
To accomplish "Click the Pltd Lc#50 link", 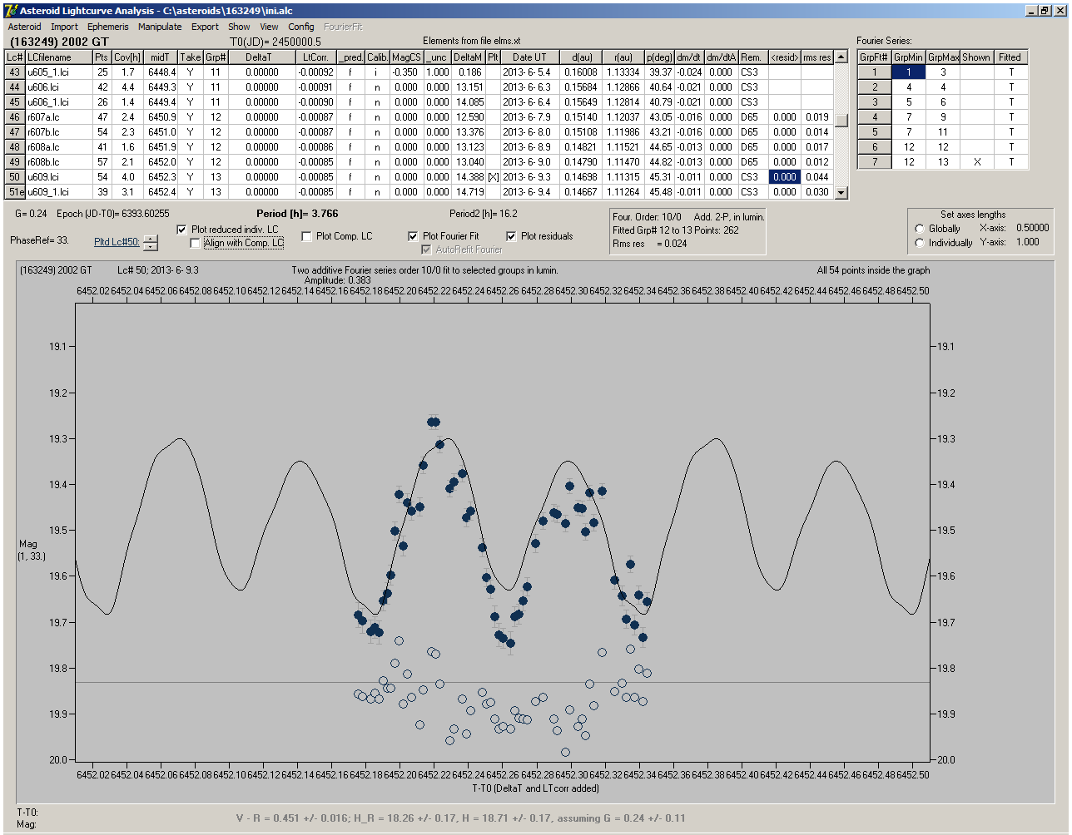I will point(117,241).
